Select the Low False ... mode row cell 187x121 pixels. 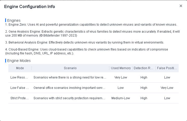coord(20,88)
